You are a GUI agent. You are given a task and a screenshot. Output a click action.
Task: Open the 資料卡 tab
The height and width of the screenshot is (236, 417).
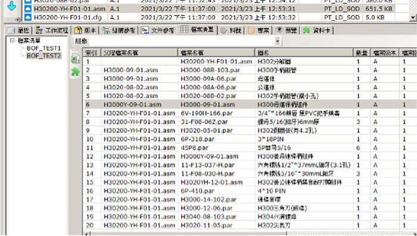[318, 30]
